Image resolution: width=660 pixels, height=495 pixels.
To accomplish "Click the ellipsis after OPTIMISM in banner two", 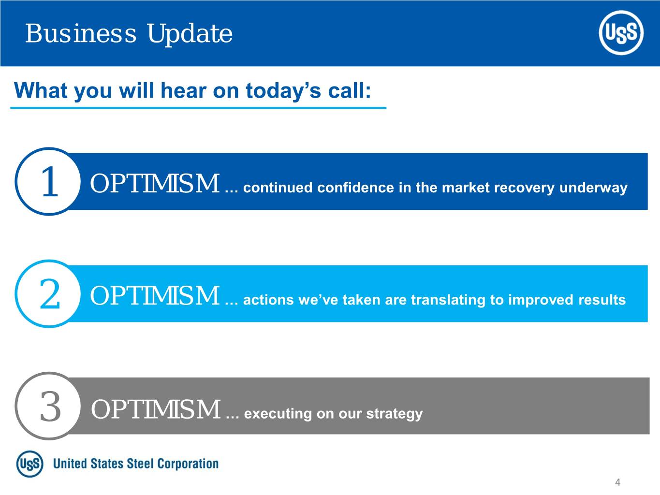I will click(x=232, y=301).
